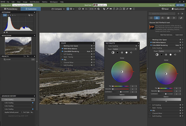Click the BUY NOW button
This screenshot has width=186, height=126.
point(180,5)
